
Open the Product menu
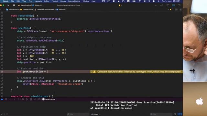[55, 1]
